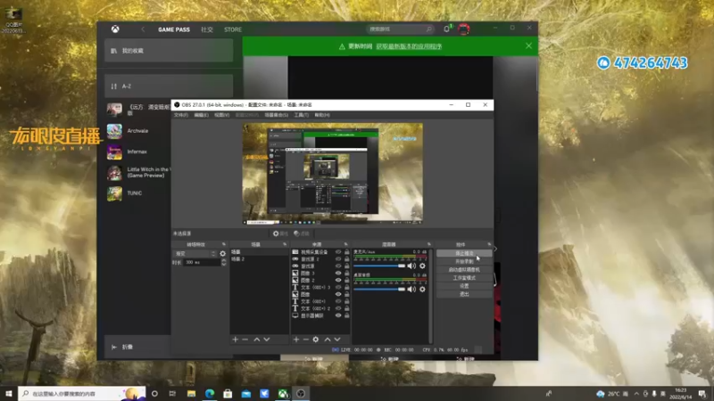Open source properties gear button in OBS toolbar

click(x=280, y=233)
